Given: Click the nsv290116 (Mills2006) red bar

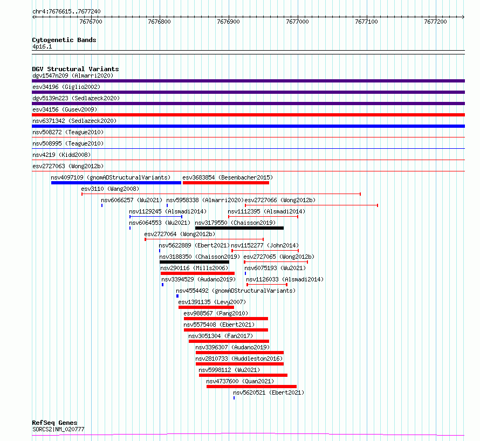Looking at the screenshot, I should (x=198, y=273).
